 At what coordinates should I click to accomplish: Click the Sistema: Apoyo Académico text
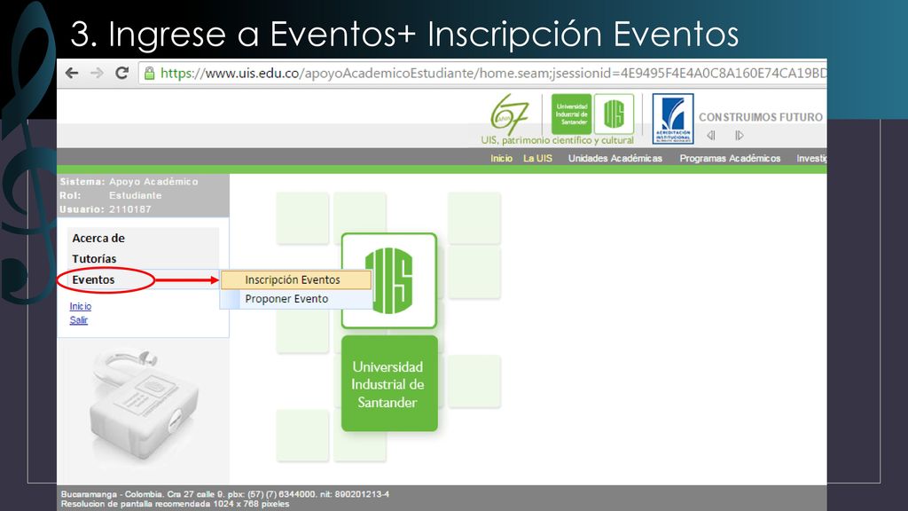129,181
